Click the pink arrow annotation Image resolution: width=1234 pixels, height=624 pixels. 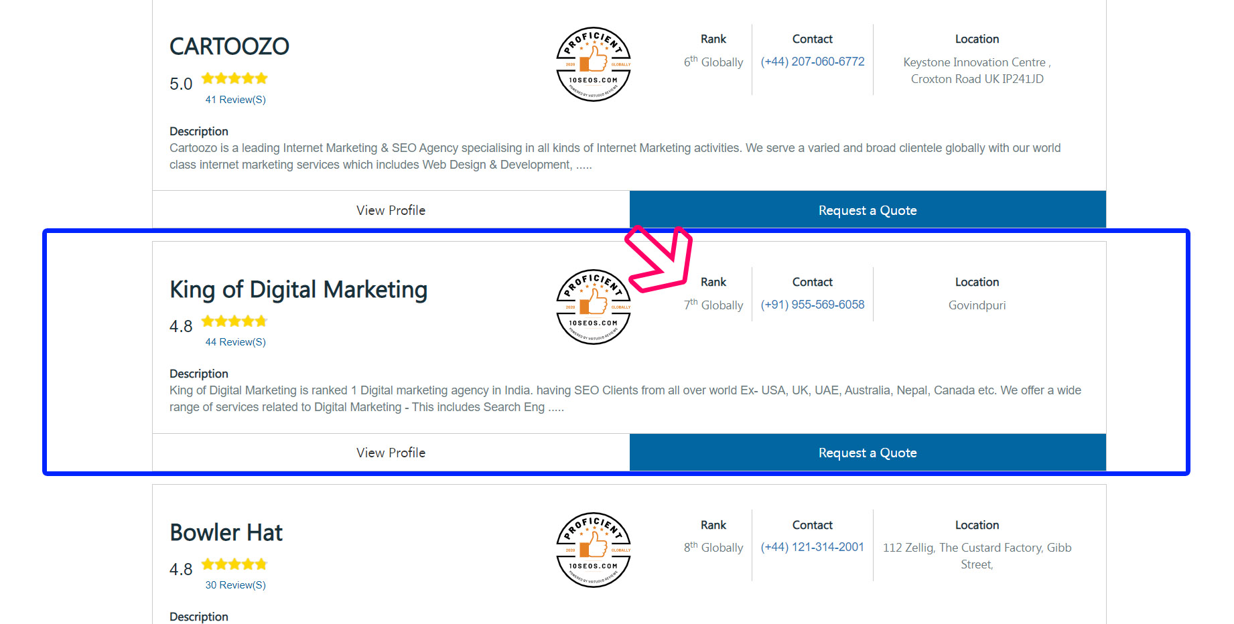[659, 258]
